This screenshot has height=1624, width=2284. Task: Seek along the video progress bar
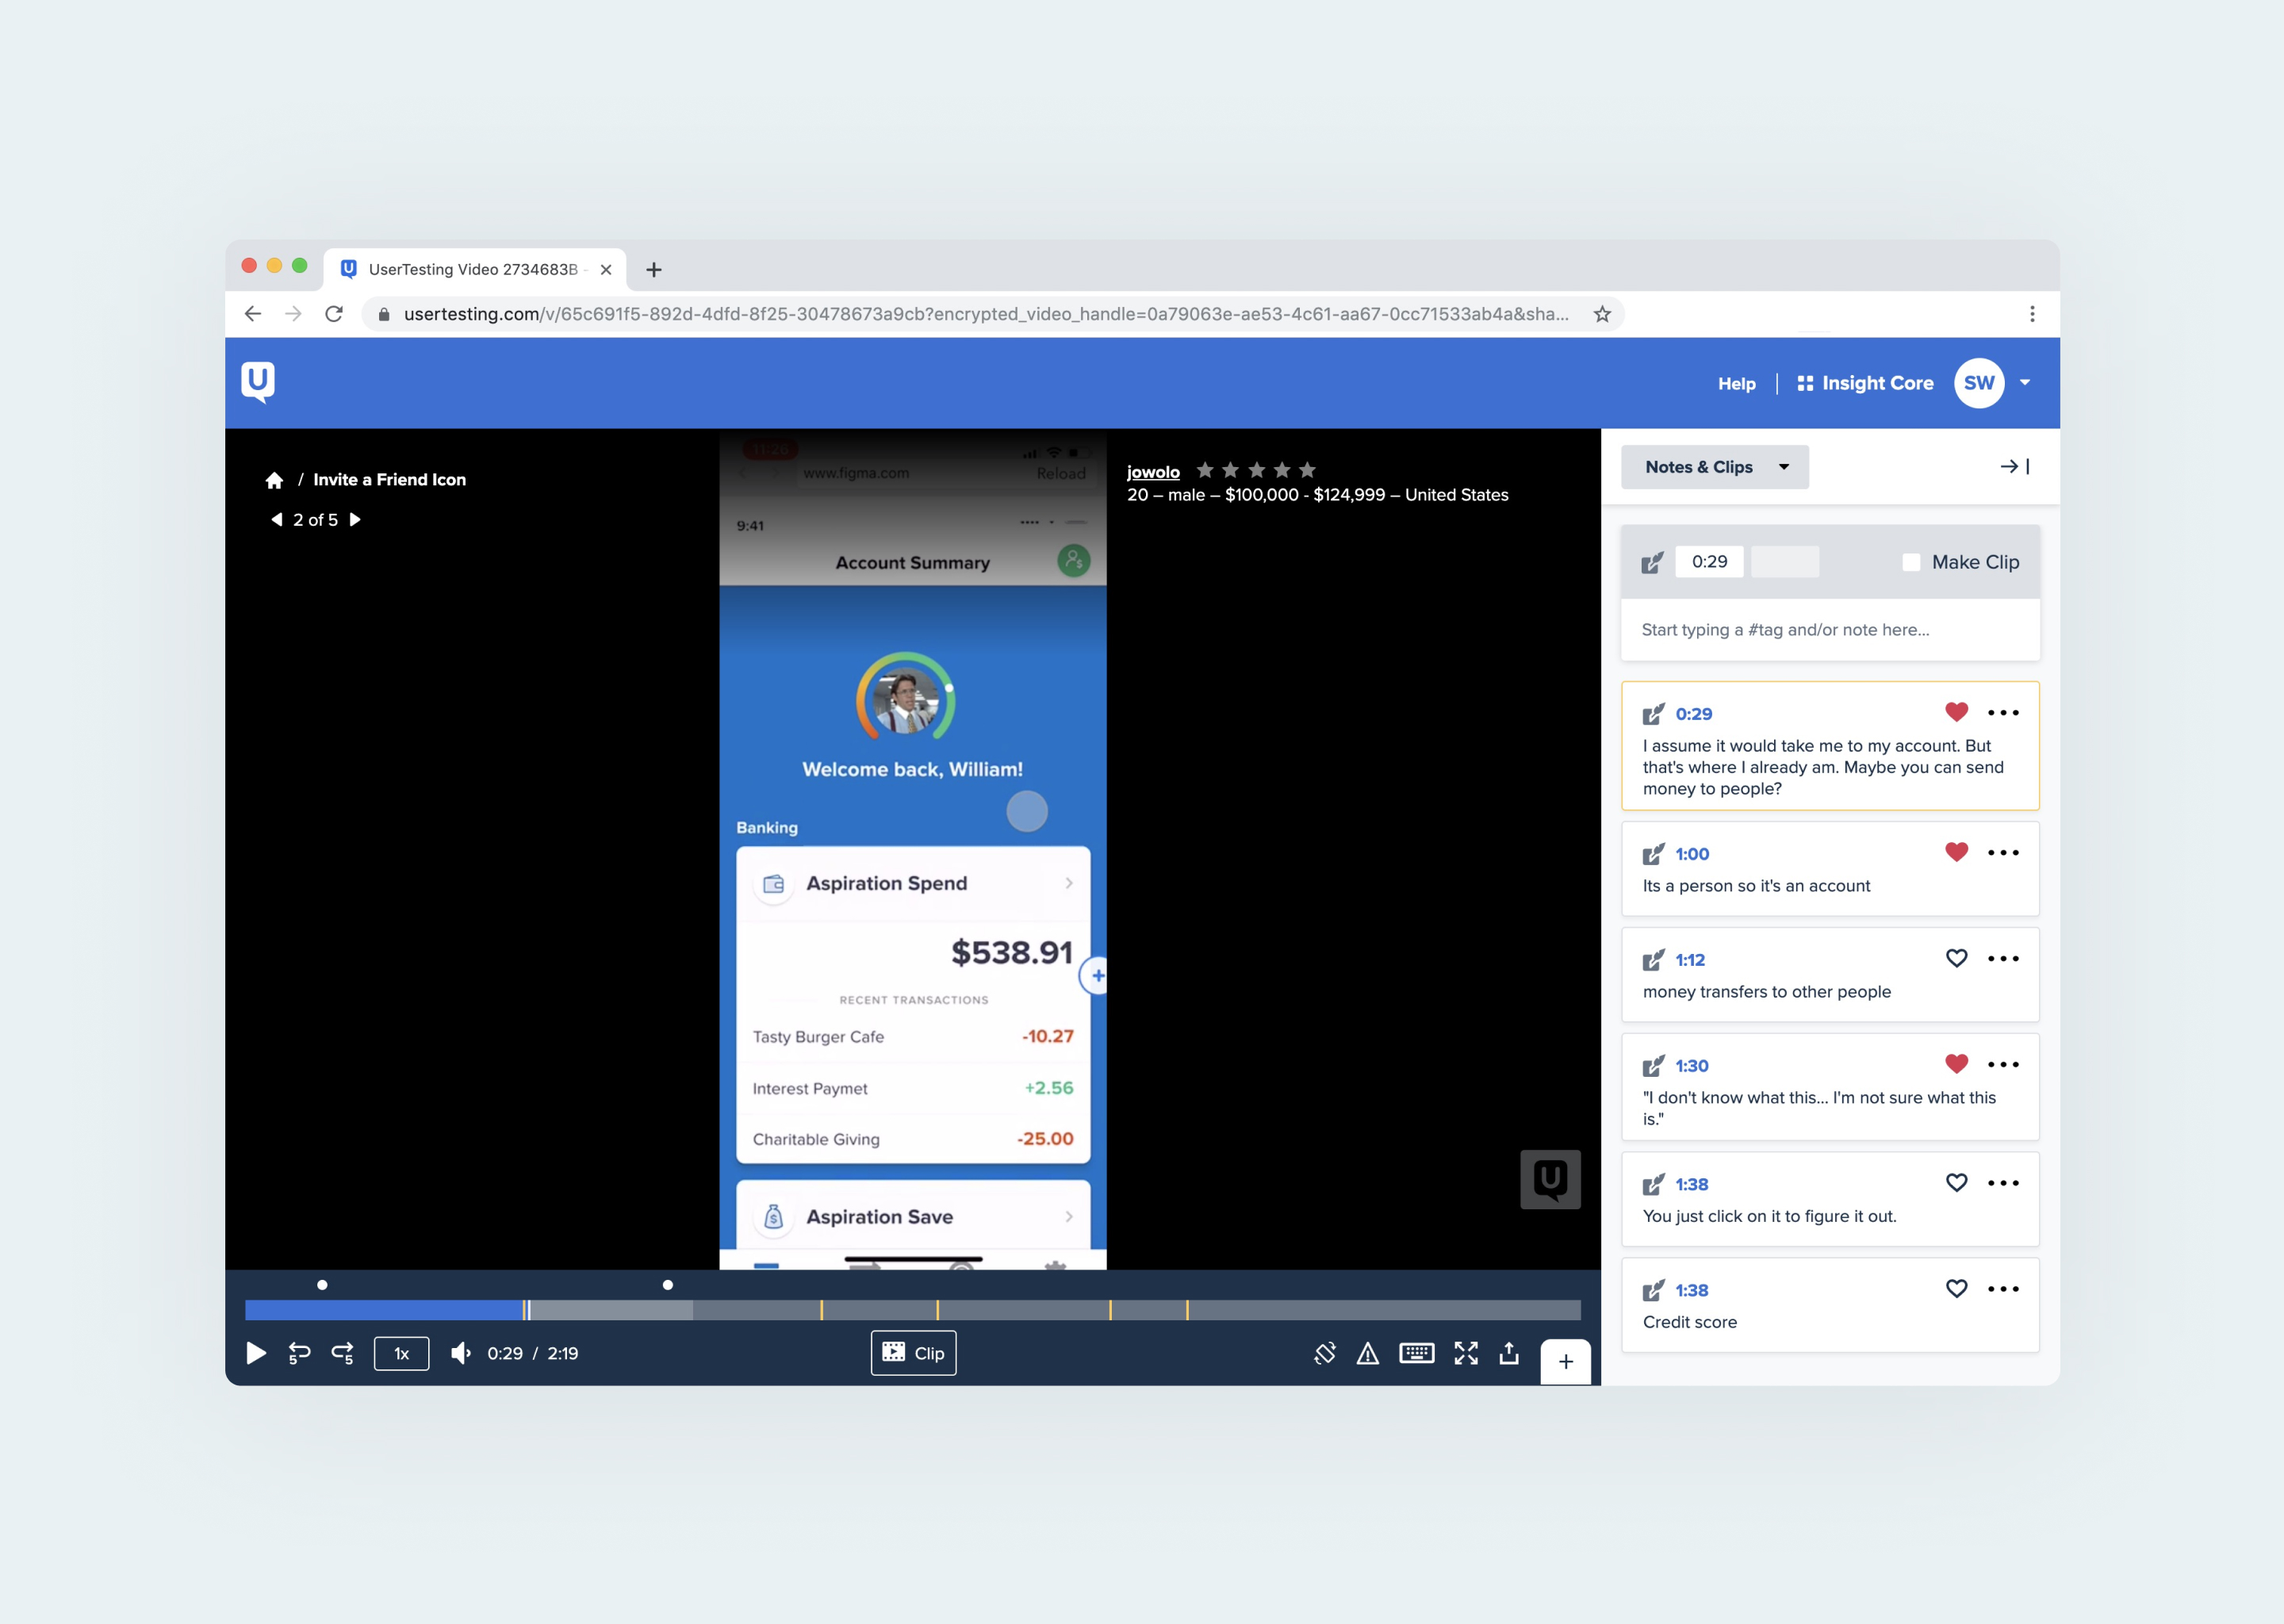912,1310
